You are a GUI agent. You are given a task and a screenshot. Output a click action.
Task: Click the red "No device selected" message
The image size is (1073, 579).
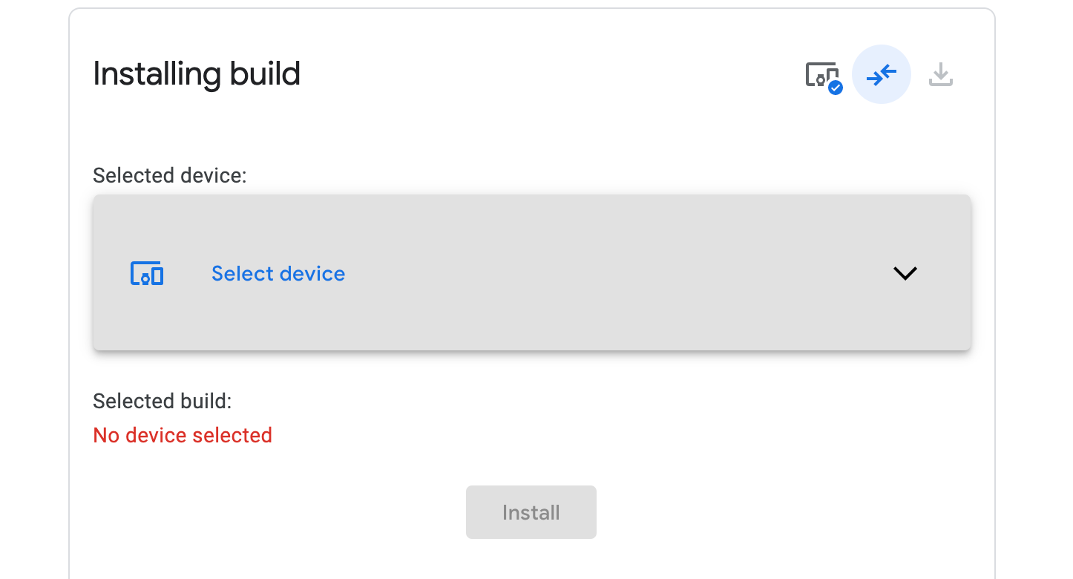click(183, 435)
